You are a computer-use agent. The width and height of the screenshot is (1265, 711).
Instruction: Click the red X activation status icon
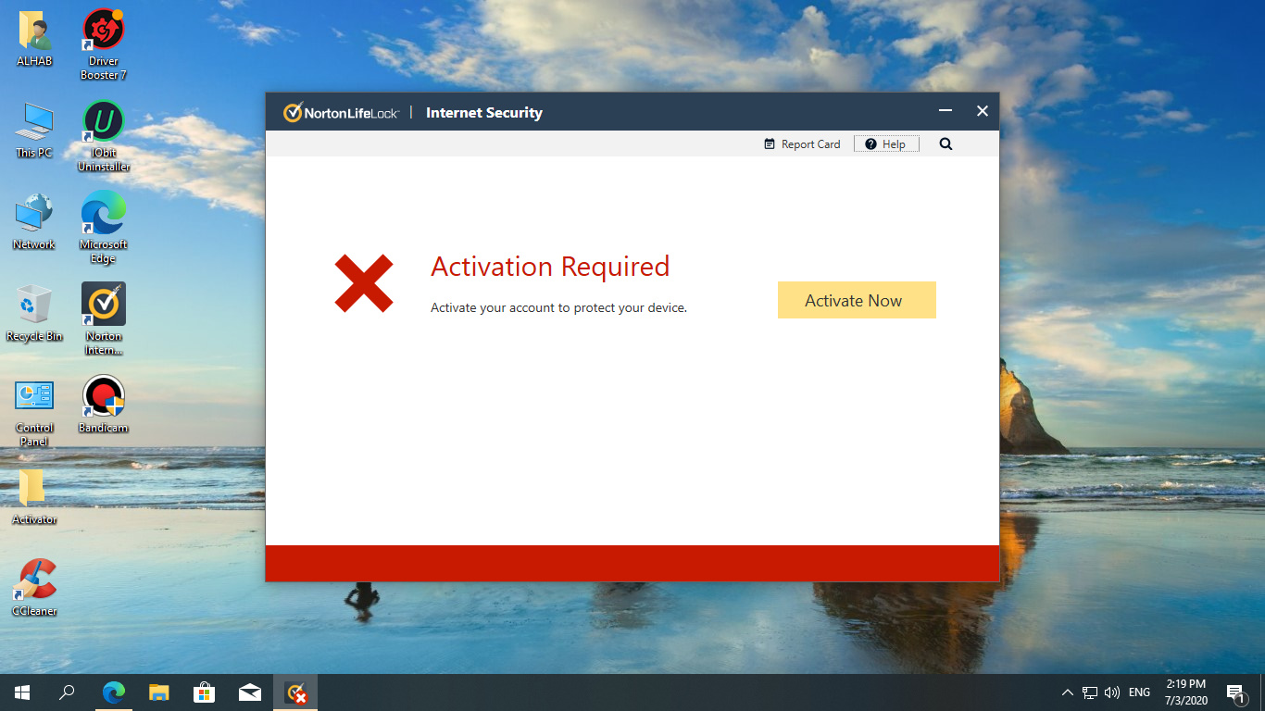(364, 283)
